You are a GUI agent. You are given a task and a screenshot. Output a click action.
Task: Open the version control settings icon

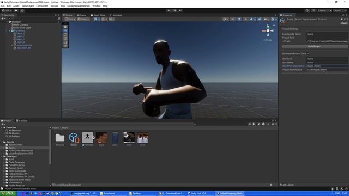[x=22, y=10]
